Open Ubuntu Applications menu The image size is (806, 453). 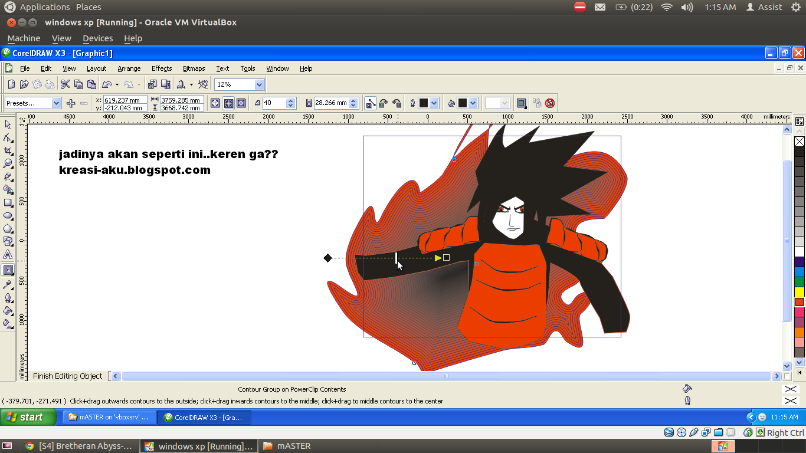click(x=45, y=7)
